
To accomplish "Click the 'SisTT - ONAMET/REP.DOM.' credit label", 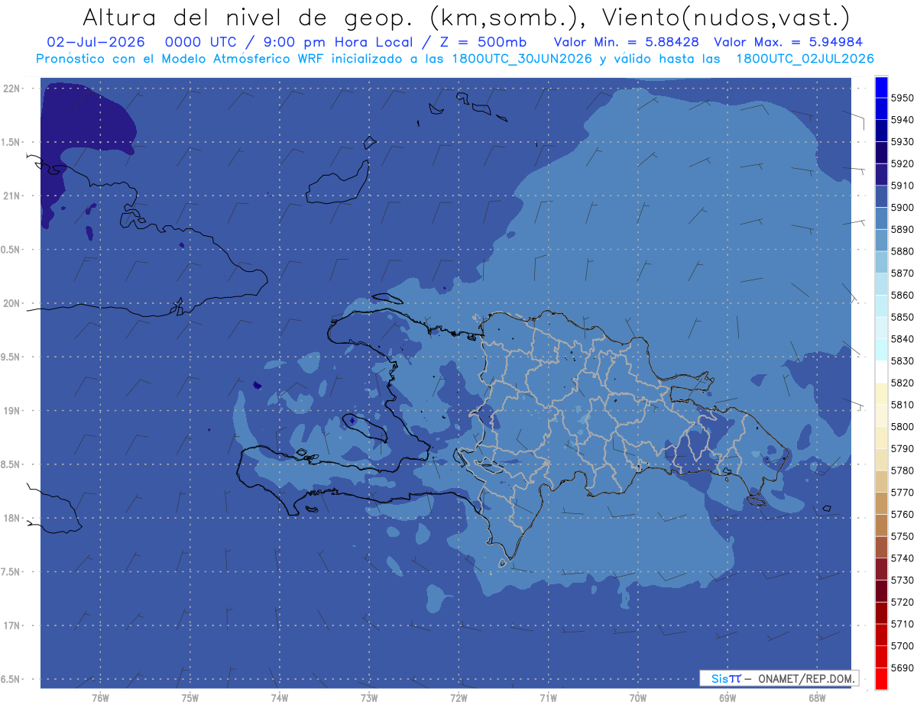I will click(779, 678).
